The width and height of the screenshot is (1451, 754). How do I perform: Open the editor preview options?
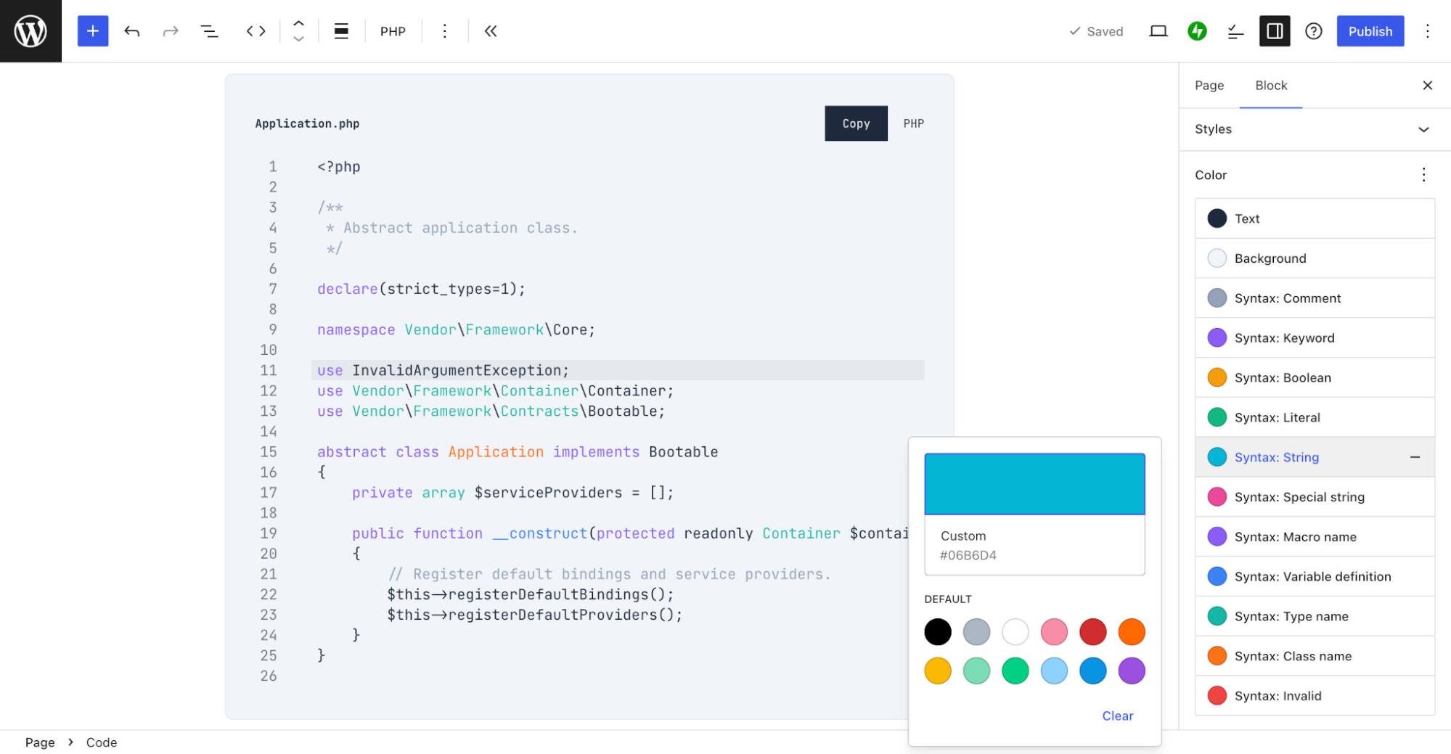[x=1158, y=31]
